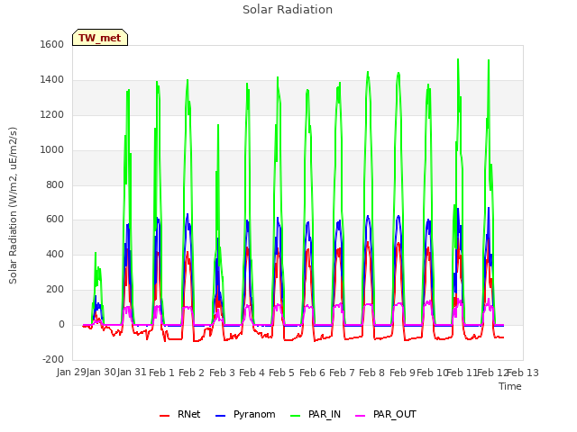The width and height of the screenshot is (577, 432).
Task: Toggle the Pyranom legend entry
Action: pos(245,414)
